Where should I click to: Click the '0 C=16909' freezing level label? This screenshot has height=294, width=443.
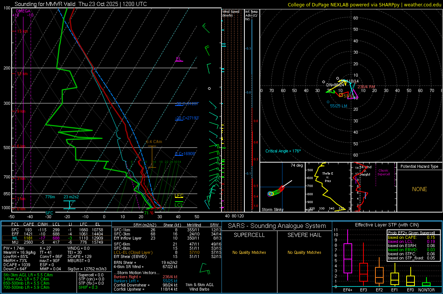(185, 154)
